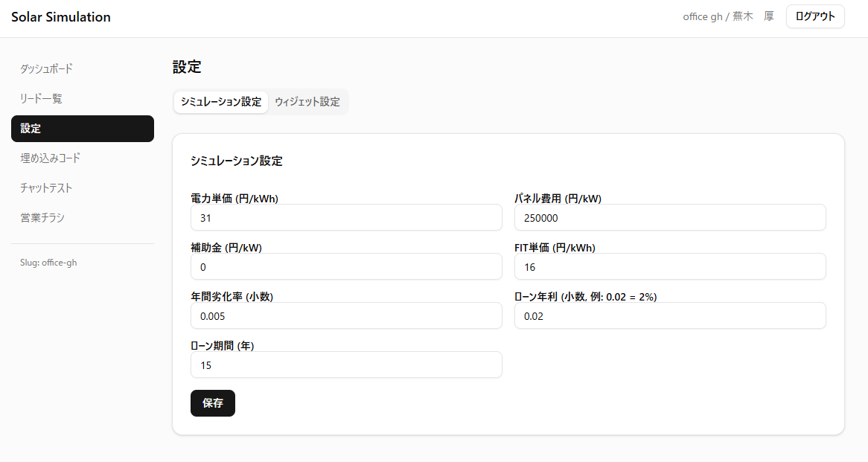Click the Solar Simulation header title
This screenshot has width=868, height=462.
[61, 17]
